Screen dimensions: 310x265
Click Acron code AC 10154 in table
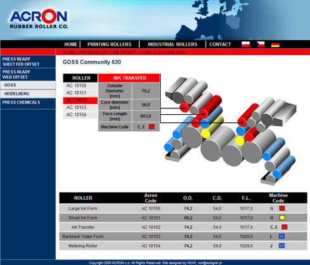tap(151, 246)
